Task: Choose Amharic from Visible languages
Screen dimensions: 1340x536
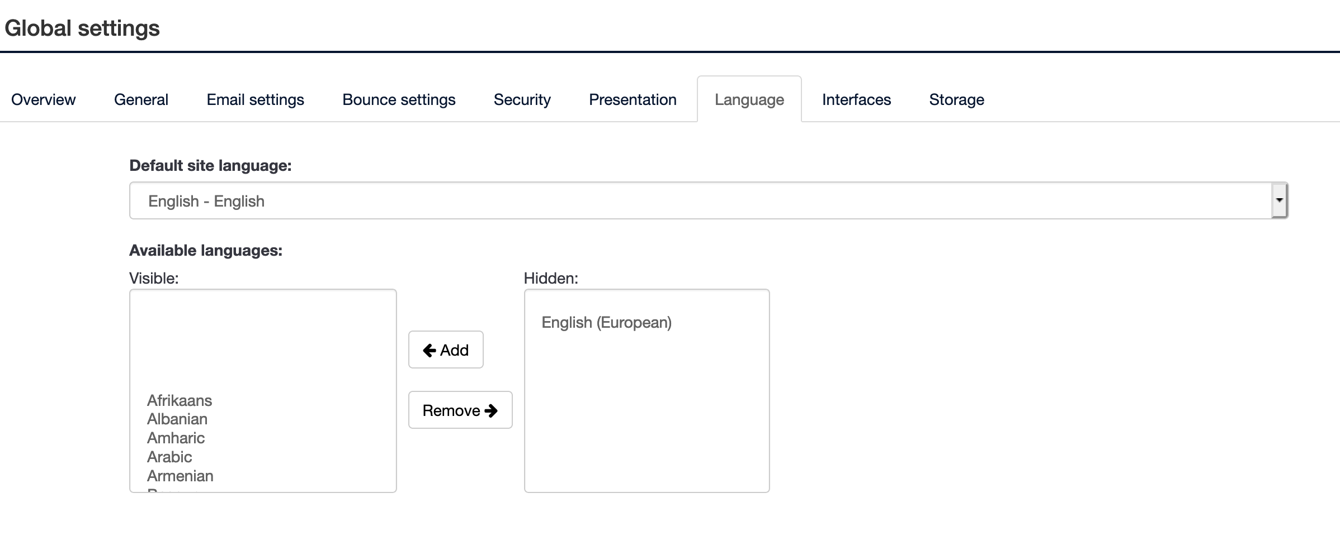Action: tap(176, 438)
